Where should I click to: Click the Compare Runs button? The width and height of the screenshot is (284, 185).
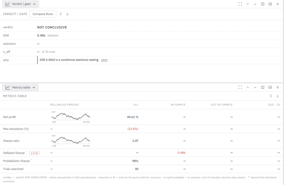43,14
